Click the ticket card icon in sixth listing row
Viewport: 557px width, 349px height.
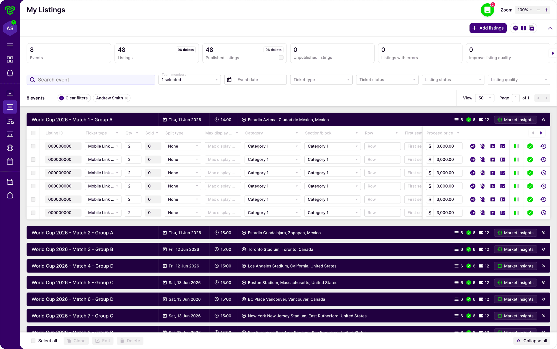pyautogui.click(x=503, y=213)
